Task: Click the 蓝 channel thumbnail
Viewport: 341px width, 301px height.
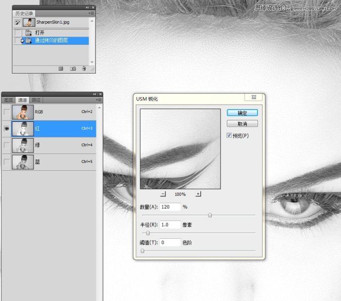Action: 23,162
